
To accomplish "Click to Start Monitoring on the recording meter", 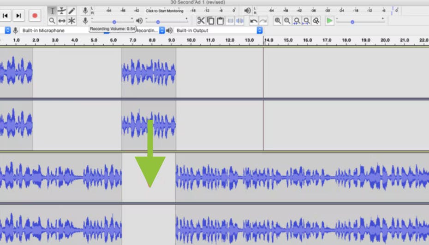I will tap(164, 11).
